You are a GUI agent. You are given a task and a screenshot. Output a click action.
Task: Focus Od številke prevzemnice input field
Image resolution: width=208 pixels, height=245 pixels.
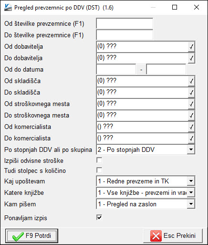click(125, 23)
